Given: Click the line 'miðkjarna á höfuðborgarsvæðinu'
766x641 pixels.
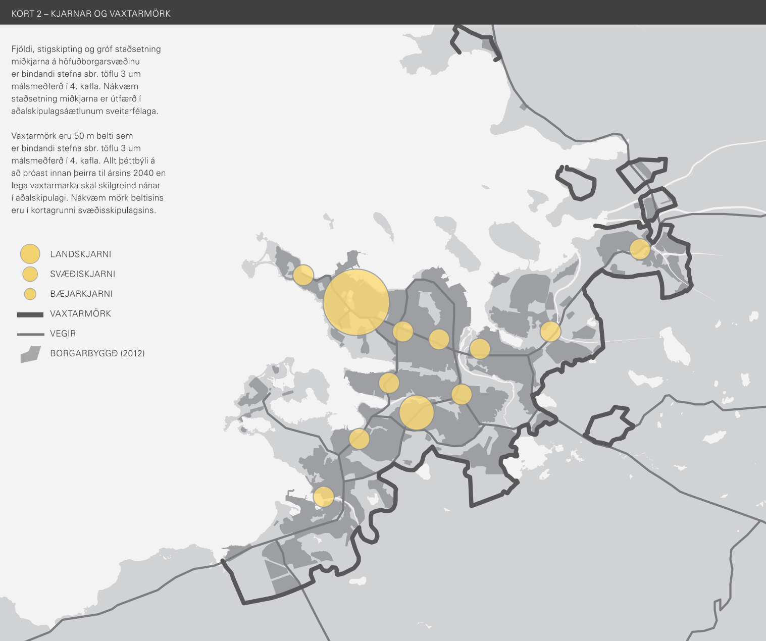Looking at the screenshot, I should click(x=76, y=62).
